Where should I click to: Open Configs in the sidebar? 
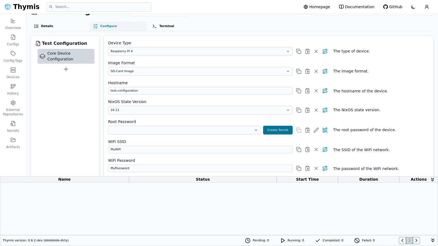point(13,40)
